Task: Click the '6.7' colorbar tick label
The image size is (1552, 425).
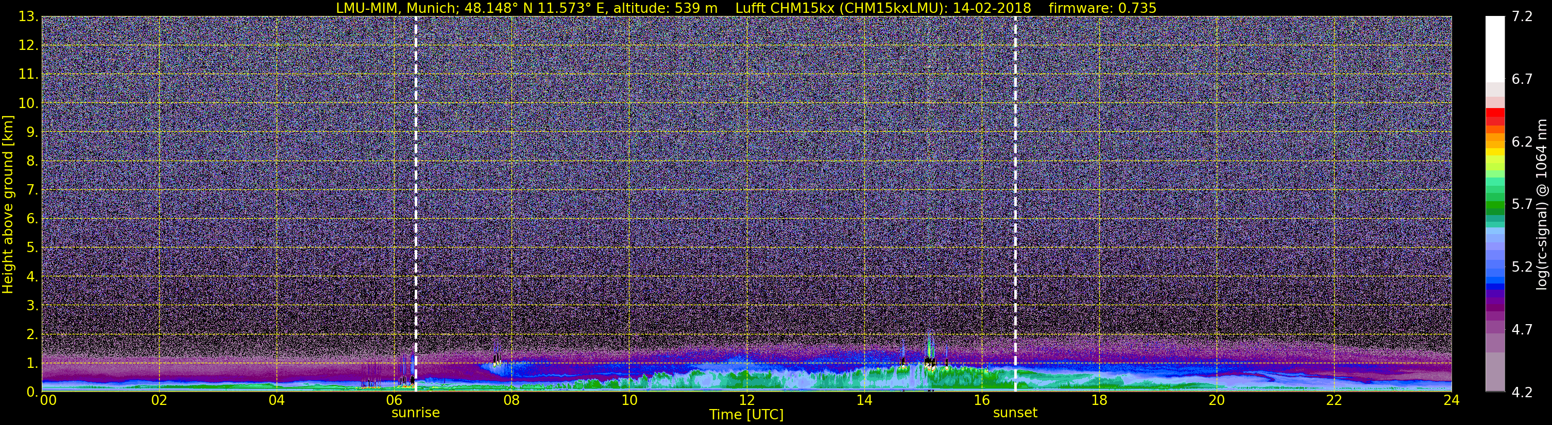Action: click(1522, 79)
